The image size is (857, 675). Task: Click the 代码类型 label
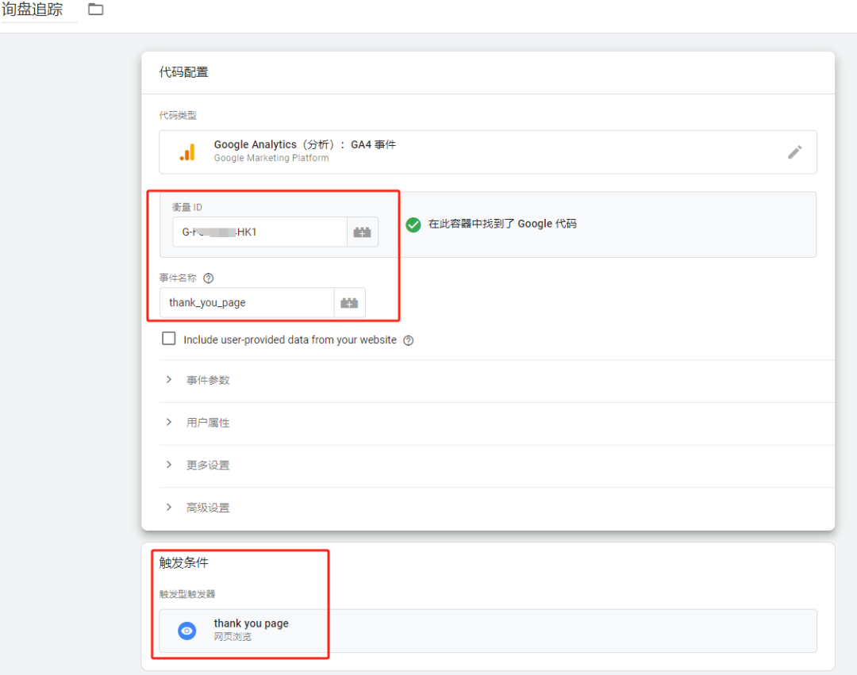(178, 115)
